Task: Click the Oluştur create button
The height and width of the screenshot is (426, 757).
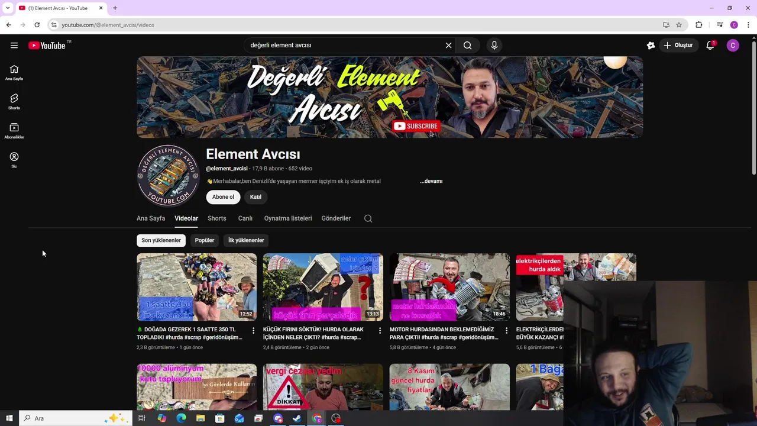Action: (x=678, y=45)
